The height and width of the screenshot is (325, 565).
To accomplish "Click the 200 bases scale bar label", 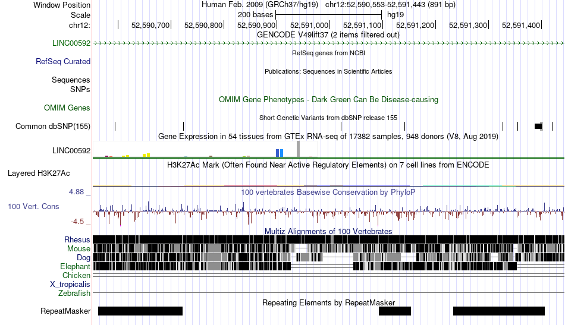I will click(x=256, y=15).
